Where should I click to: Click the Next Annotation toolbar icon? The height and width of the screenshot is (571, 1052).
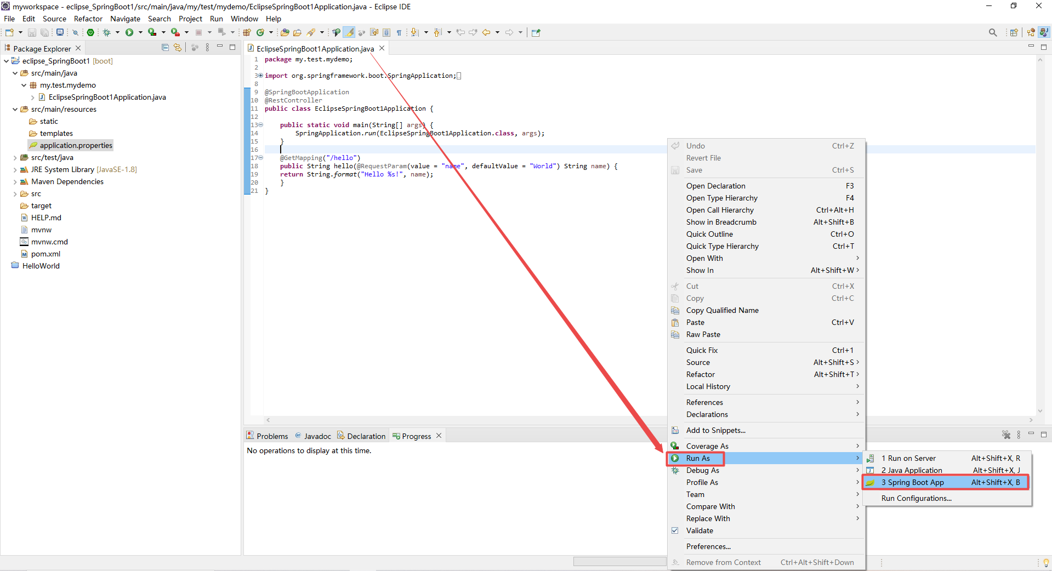click(414, 32)
